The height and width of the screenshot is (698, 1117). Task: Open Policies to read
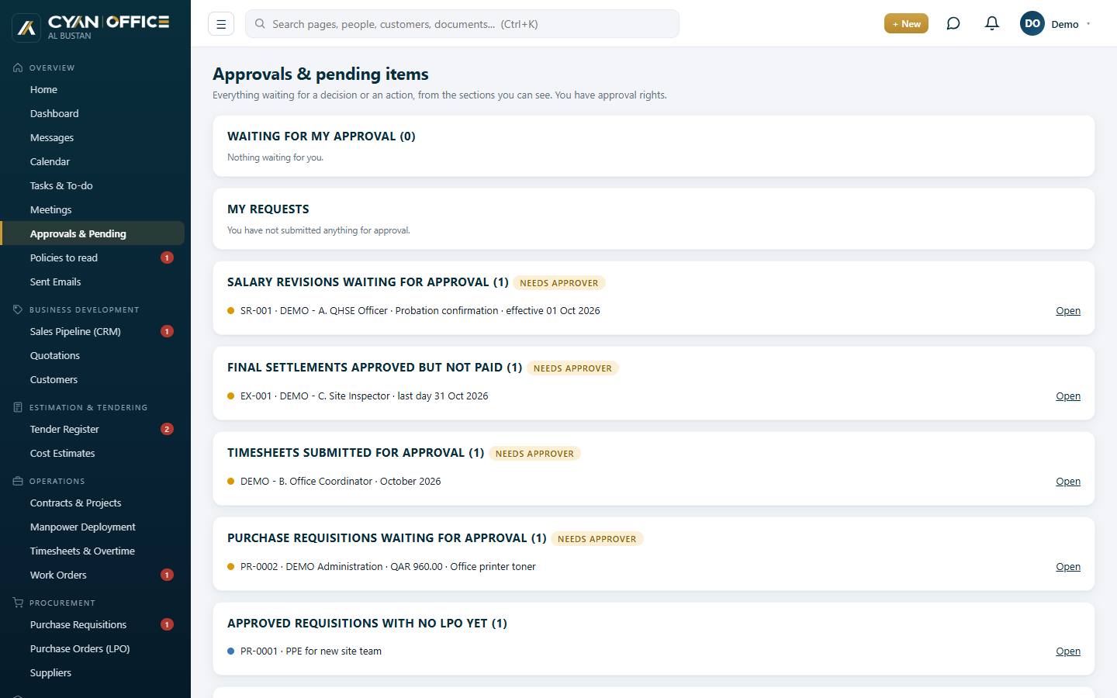pyautogui.click(x=92, y=257)
